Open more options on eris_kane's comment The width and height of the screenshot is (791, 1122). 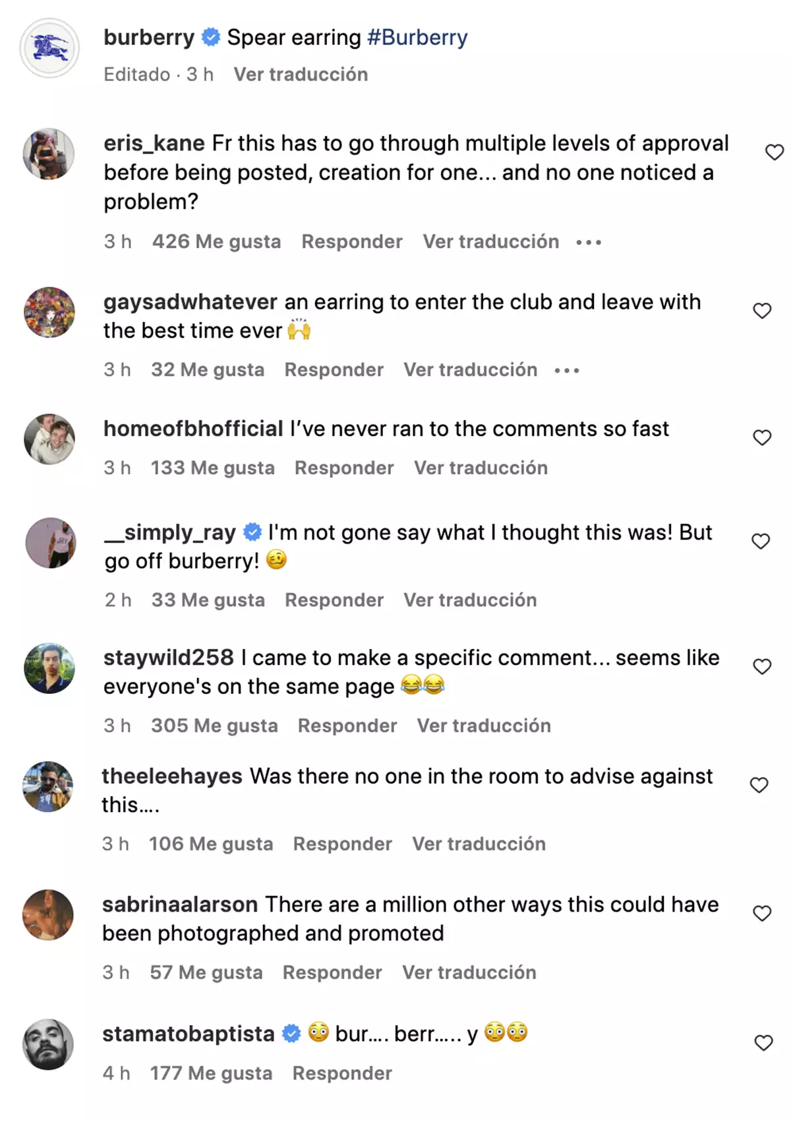coord(588,243)
